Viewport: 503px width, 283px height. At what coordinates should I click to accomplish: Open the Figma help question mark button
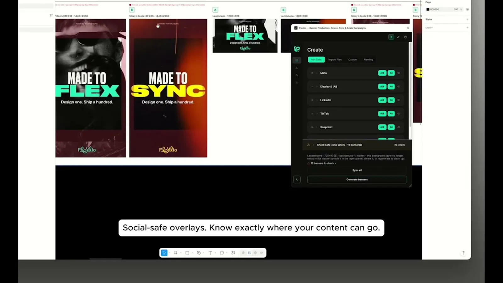click(x=463, y=253)
